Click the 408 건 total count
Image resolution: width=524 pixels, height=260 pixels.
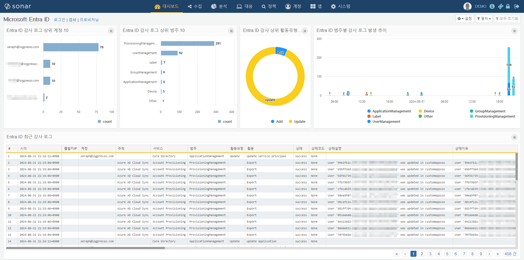point(510,254)
